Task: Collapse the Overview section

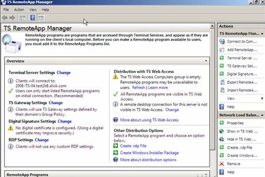Action: coord(206,60)
